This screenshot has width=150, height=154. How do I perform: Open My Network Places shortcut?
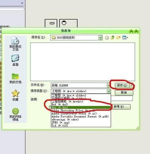click(15, 115)
